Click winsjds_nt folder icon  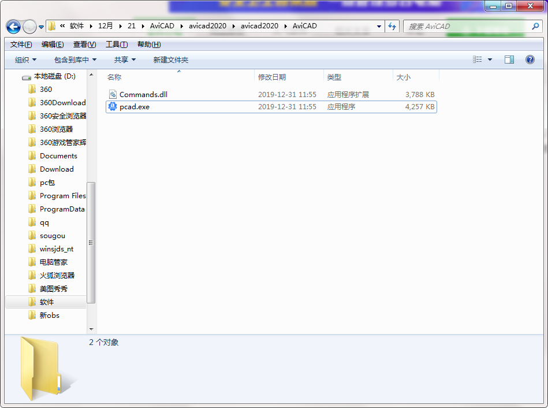(32, 248)
